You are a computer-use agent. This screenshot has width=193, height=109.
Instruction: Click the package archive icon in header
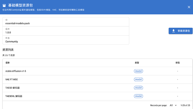pos(4,5)
